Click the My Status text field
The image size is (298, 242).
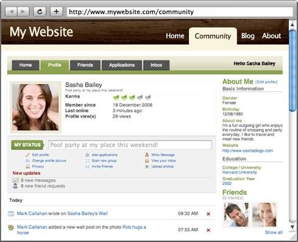[130, 145]
